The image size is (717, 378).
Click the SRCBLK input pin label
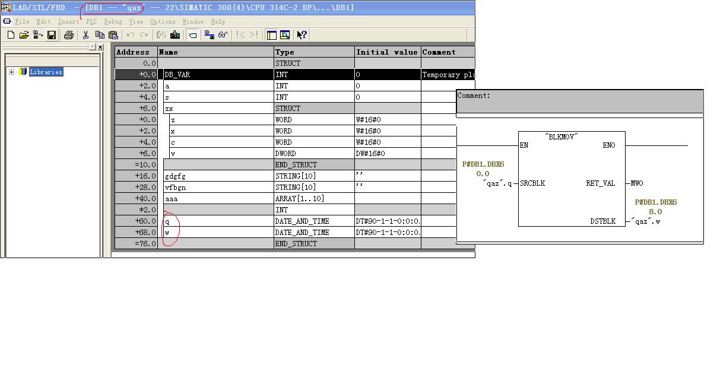point(532,183)
